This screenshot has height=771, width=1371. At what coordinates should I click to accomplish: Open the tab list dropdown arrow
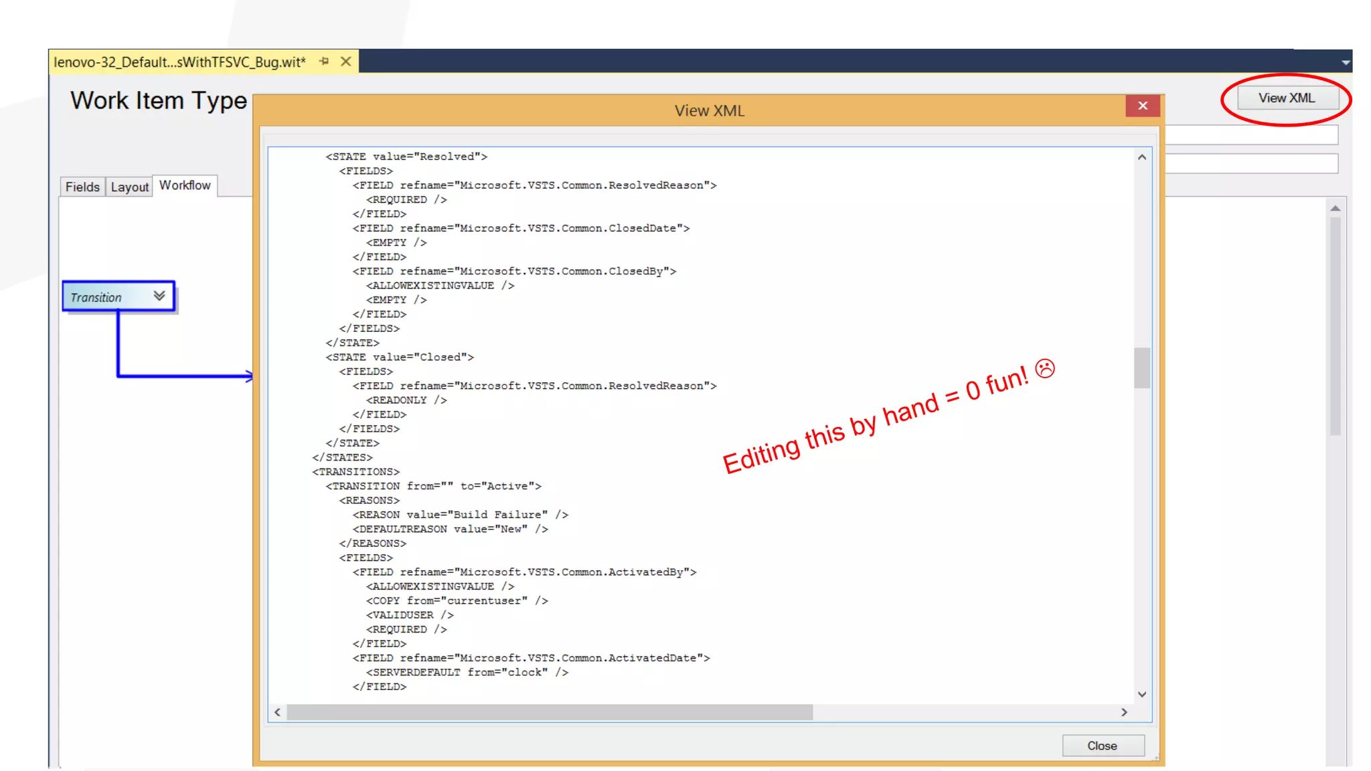(1346, 63)
